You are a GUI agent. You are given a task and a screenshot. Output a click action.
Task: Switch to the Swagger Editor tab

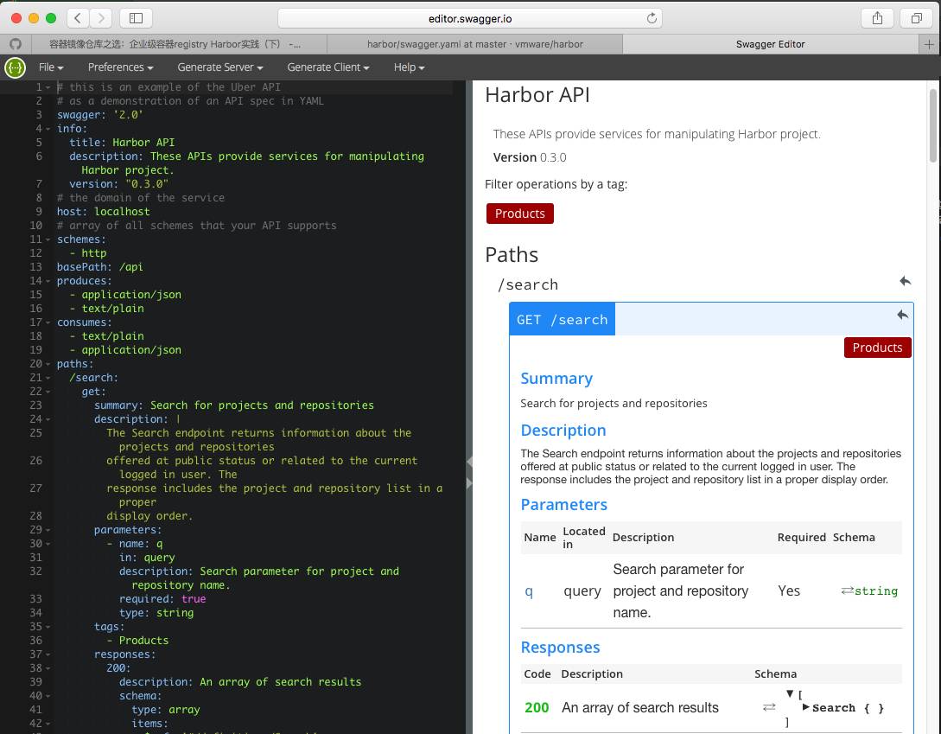(771, 44)
